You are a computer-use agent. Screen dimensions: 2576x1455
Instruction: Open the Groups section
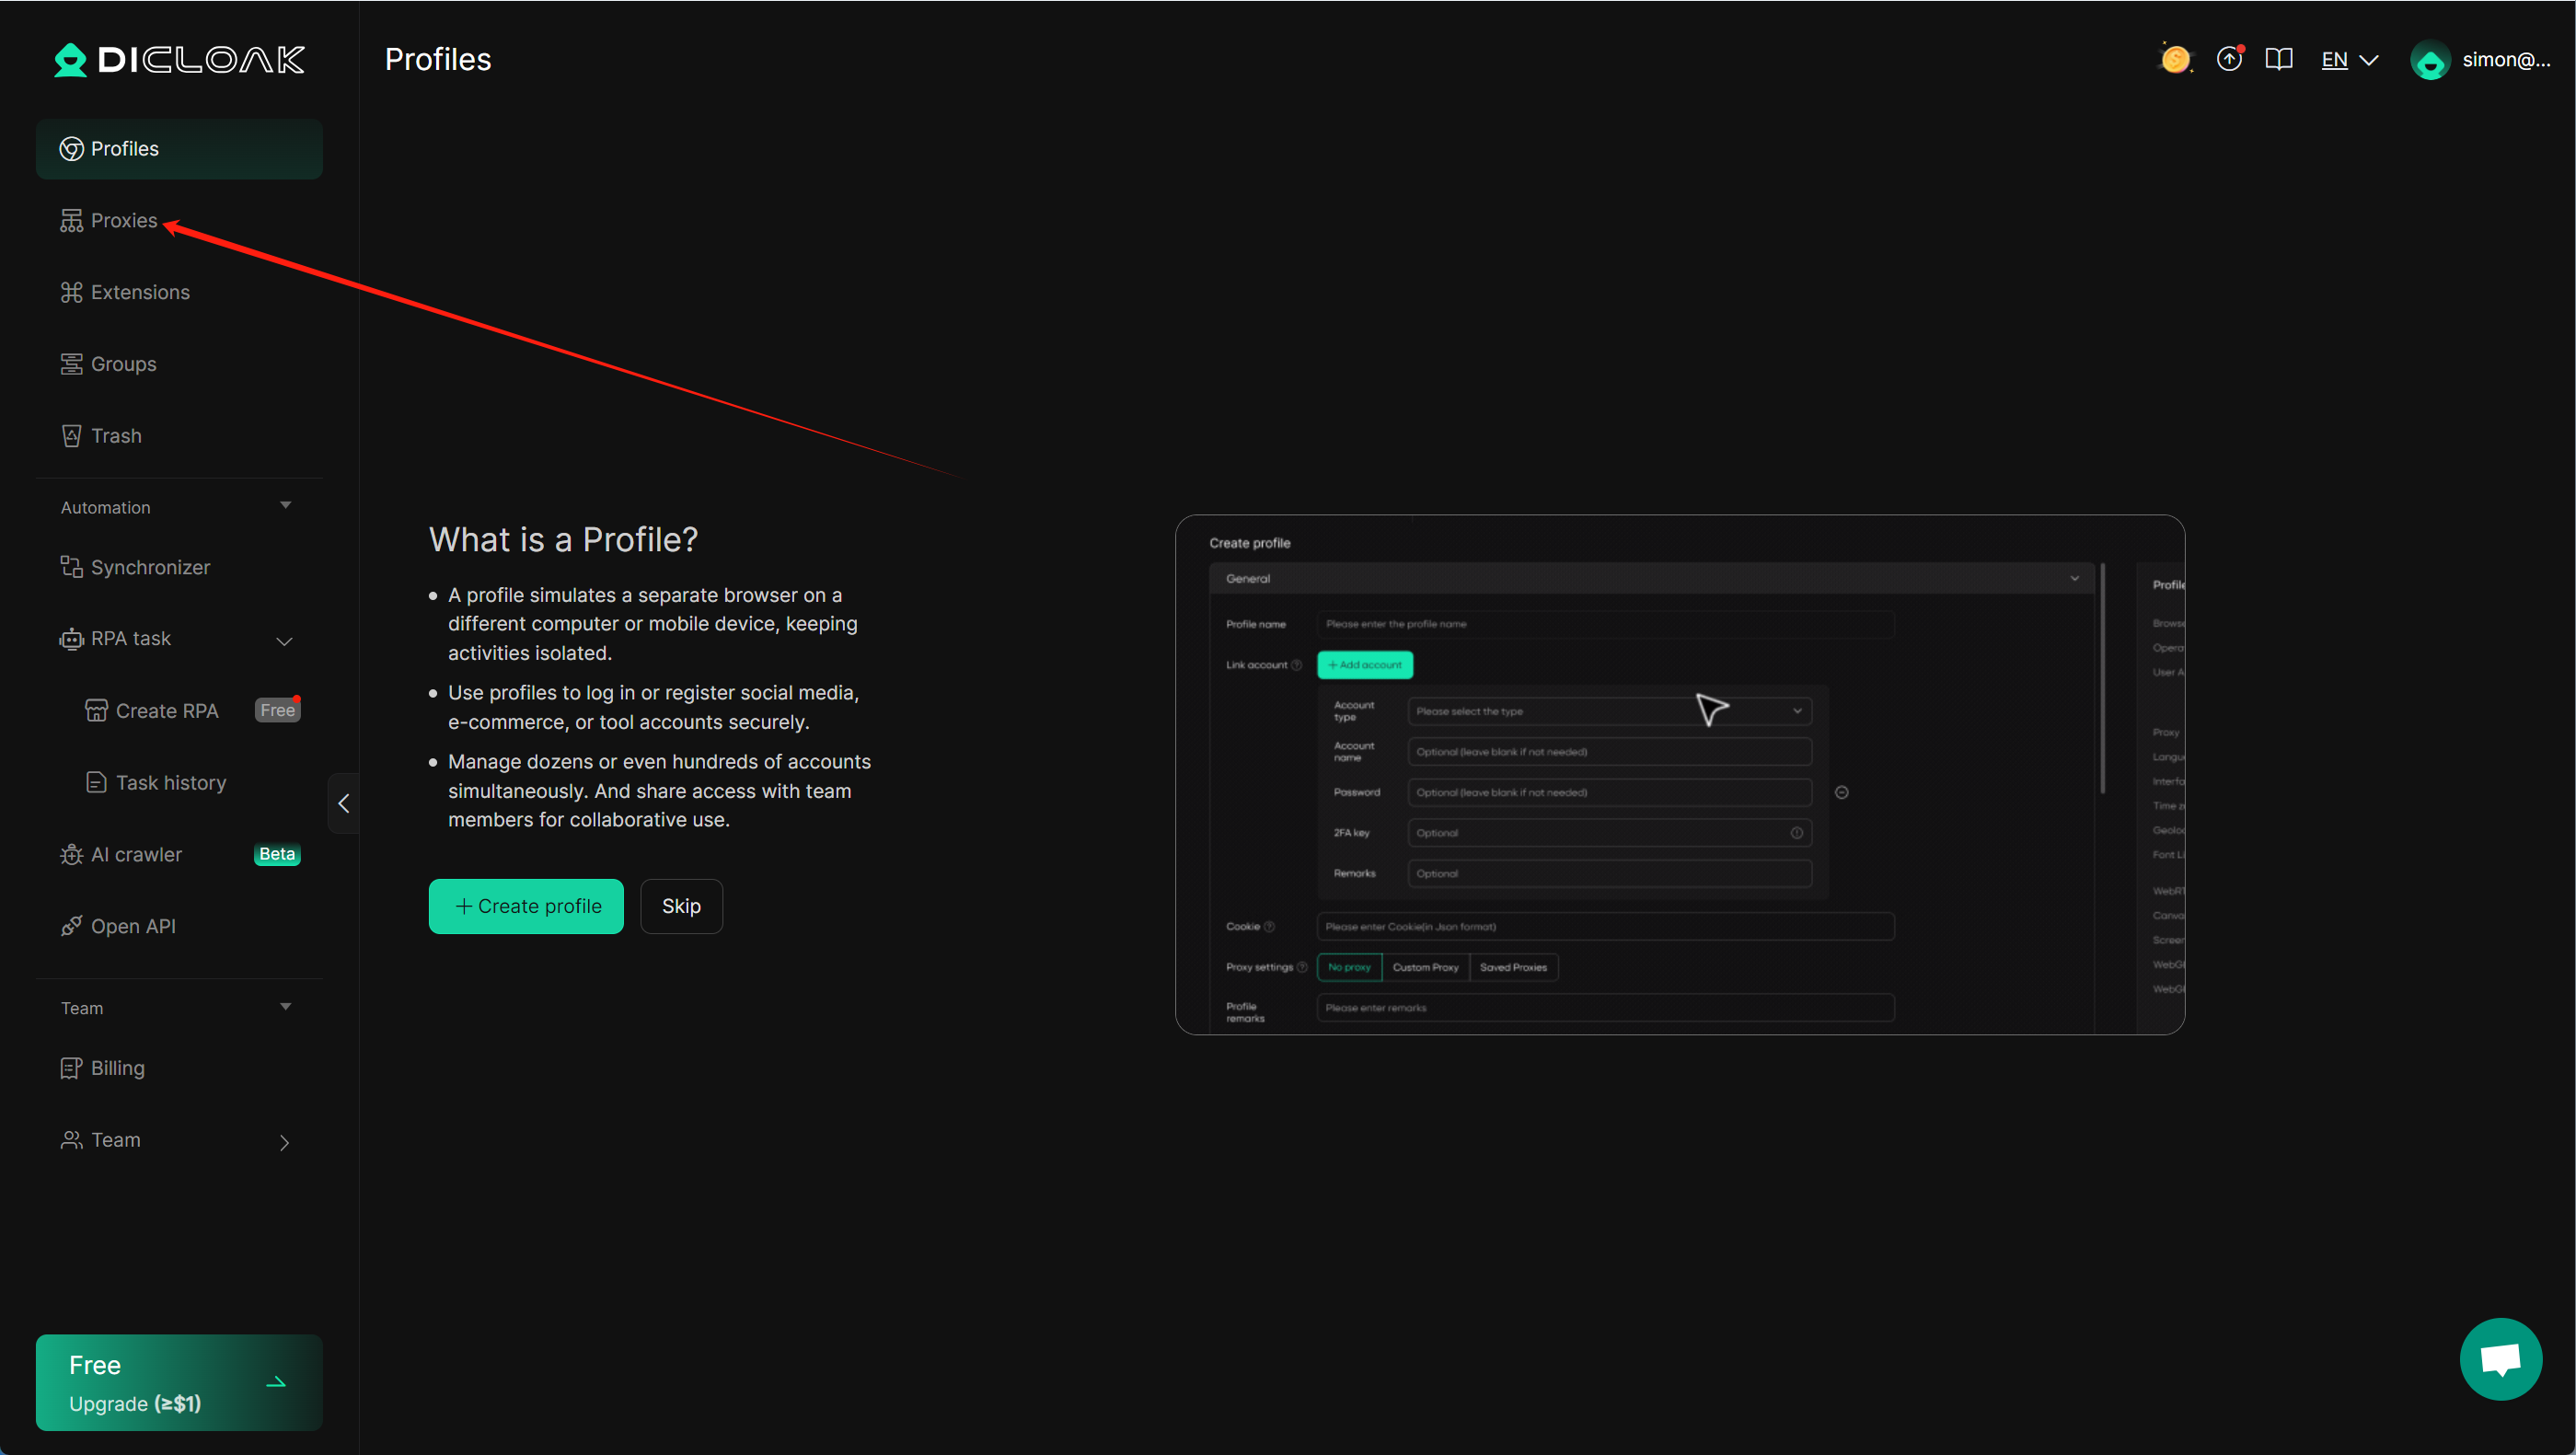122,364
